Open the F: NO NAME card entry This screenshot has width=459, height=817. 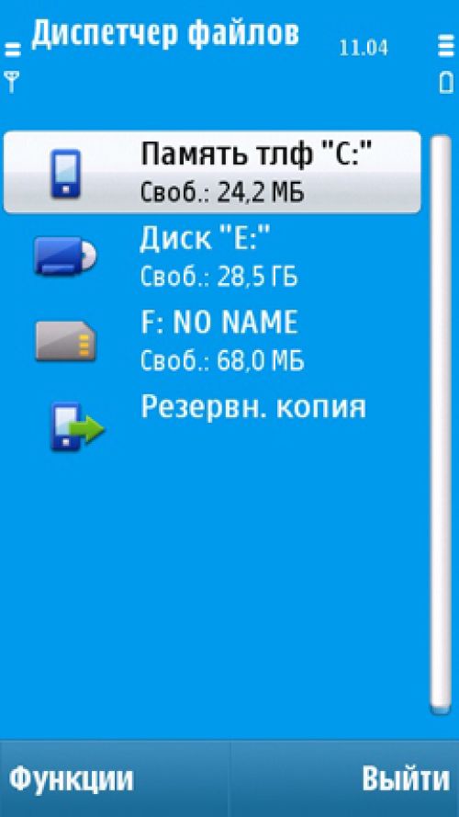click(x=212, y=341)
